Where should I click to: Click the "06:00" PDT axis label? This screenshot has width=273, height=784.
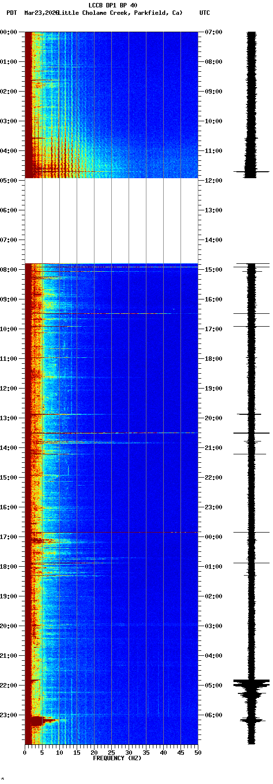(x=8, y=210)
